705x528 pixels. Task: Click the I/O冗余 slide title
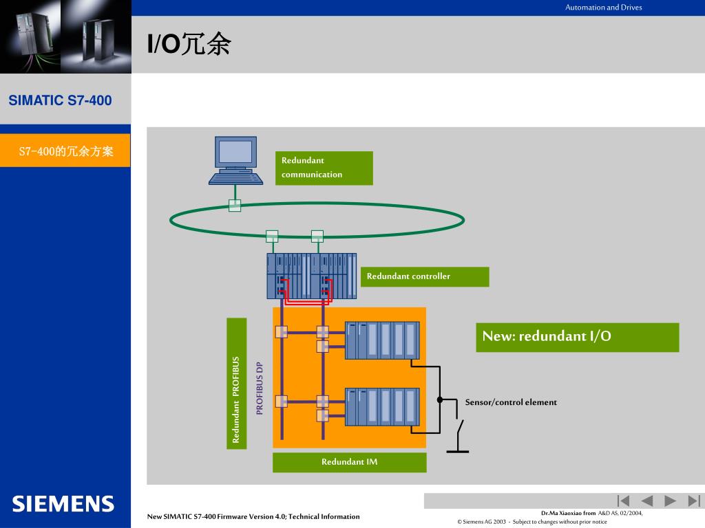coord(189,44)
